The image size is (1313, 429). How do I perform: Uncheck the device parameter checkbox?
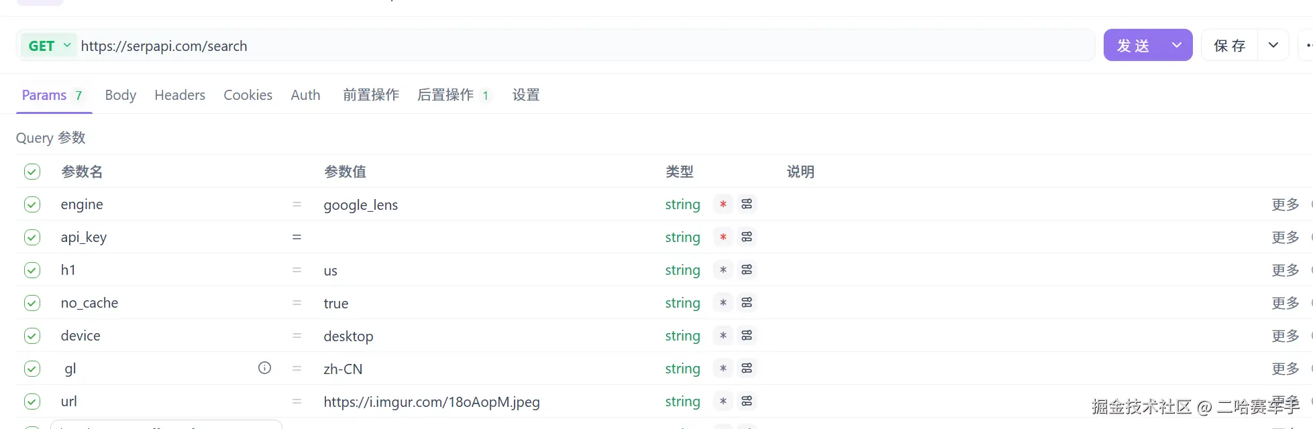[32, 336]
